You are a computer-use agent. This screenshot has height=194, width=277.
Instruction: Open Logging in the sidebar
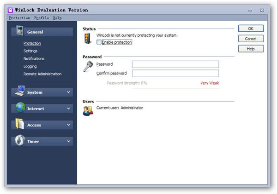click(x=30, y=66)
